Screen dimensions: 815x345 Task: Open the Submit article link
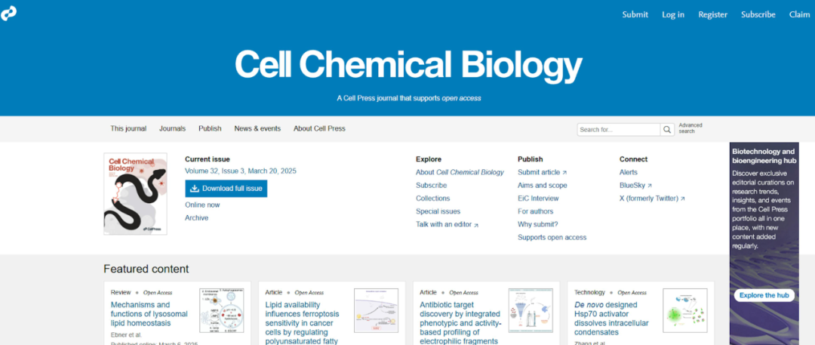542,172
